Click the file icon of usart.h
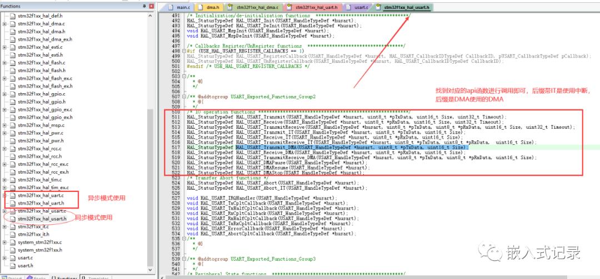Screen dimensions: 600x279 [13, 266]
